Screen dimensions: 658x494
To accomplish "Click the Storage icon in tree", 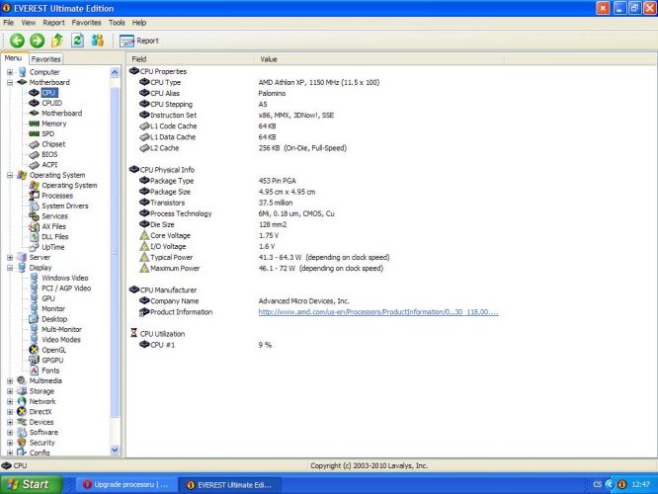I will 22,391.
